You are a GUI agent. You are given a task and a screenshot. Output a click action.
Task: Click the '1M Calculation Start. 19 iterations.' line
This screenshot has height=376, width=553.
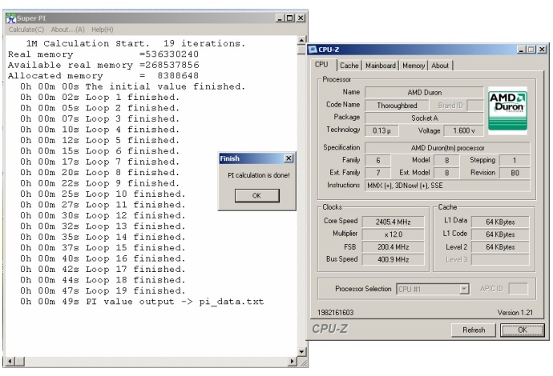[135, 44]
